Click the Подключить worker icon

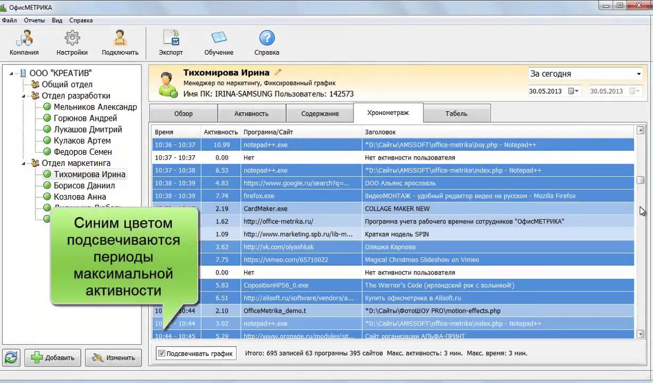pos(120,39)
